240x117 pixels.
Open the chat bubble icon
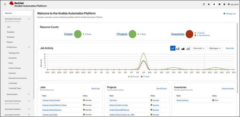[220, 4]
